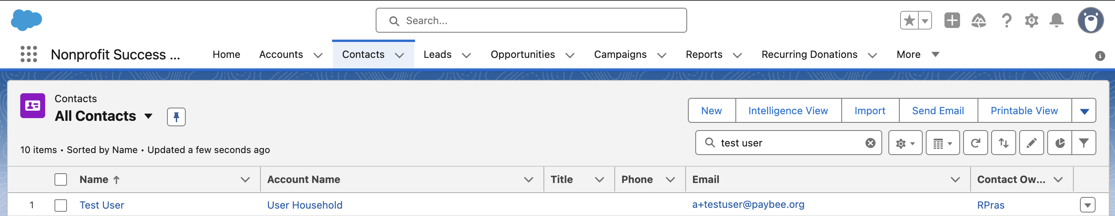Clear the 'test user' list search
The image size is (1115, 216).
[870, 143]
